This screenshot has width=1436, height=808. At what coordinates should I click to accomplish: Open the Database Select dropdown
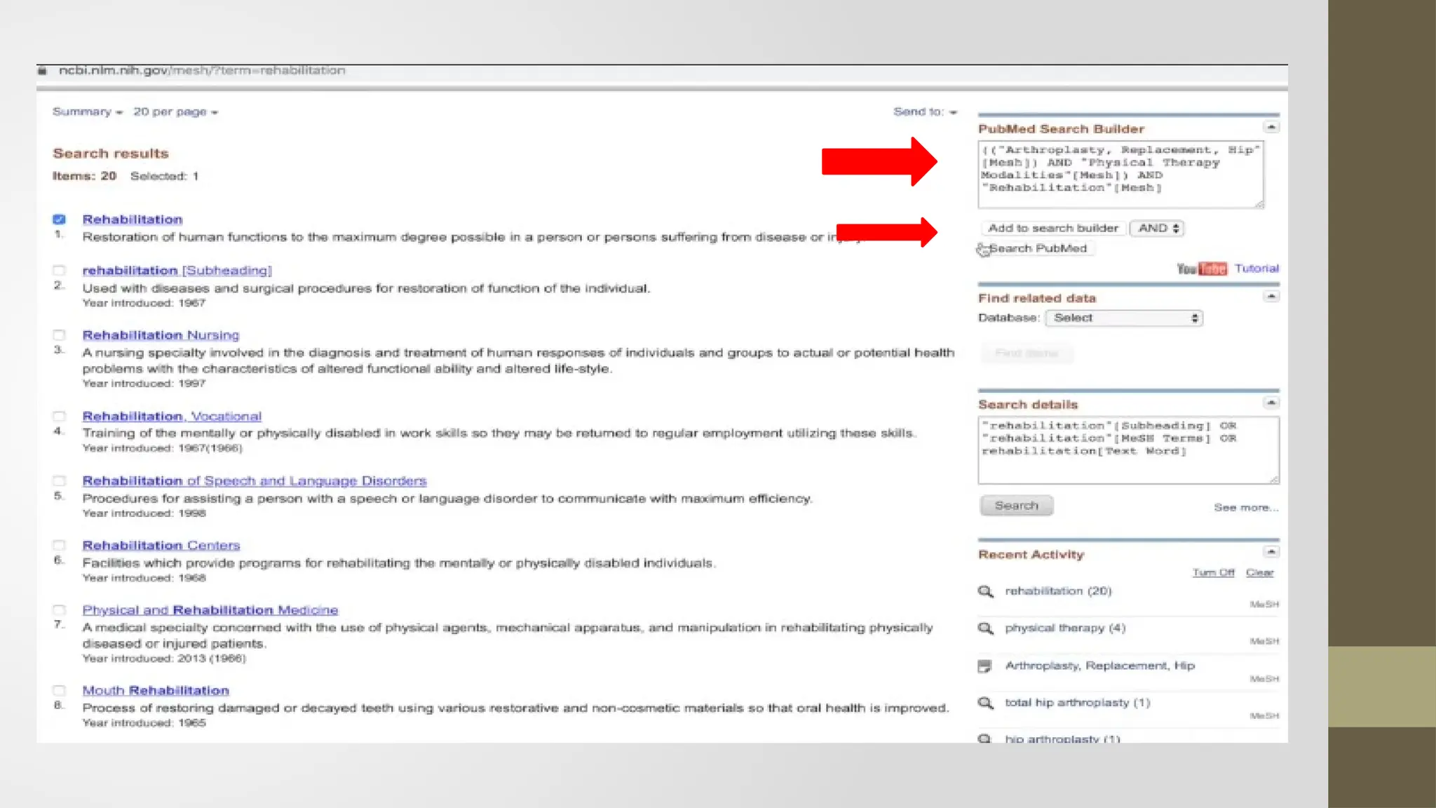click(x=1124, y=318)
